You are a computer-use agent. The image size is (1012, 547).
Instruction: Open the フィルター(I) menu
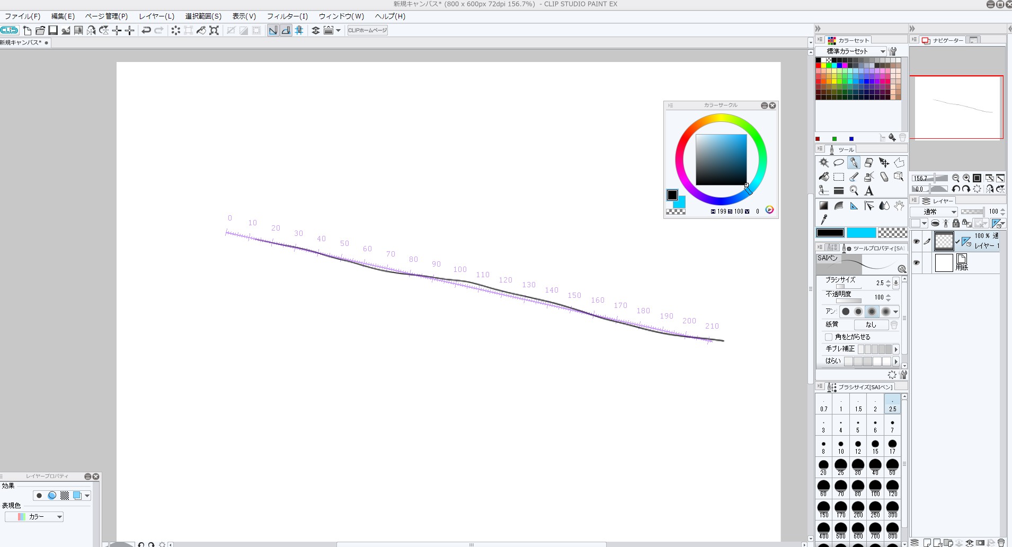287,16
